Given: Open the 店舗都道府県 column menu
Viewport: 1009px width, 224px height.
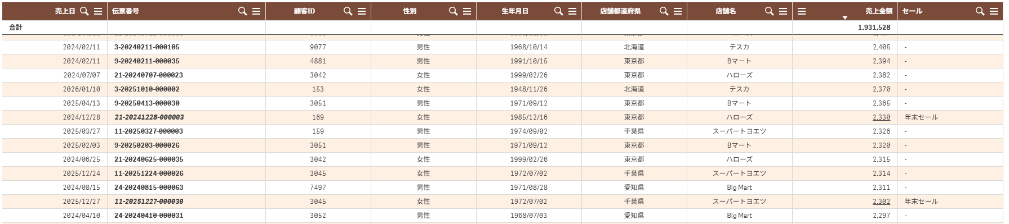Looking at the screenshot, I should pos(678,11).
